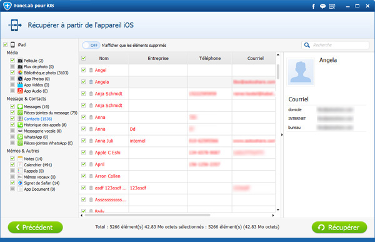
Task: Select the first Anja Schmidt contact with phone
Action: pos(177,94)
